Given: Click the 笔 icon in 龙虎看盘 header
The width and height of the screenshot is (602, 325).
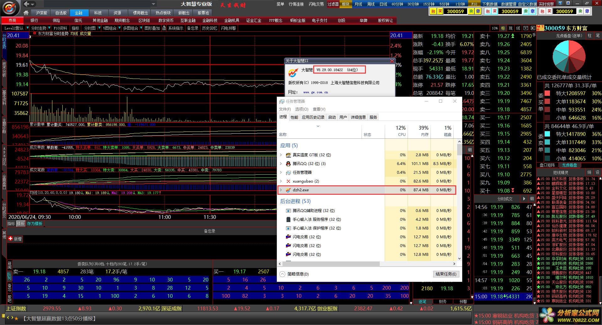Looking at the screenshot, I should point(598,36).
